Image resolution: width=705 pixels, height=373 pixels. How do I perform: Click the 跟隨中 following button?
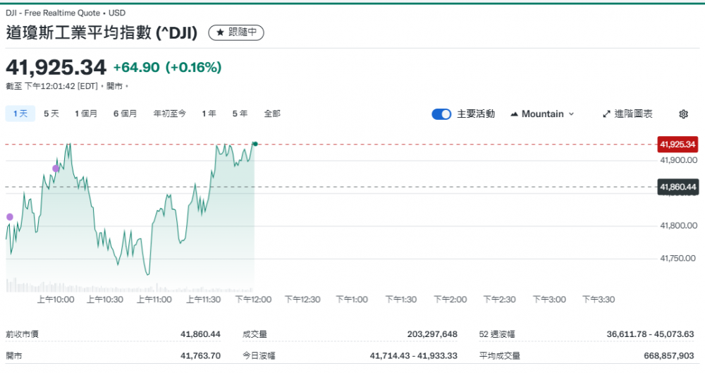(x=236, y=32)
